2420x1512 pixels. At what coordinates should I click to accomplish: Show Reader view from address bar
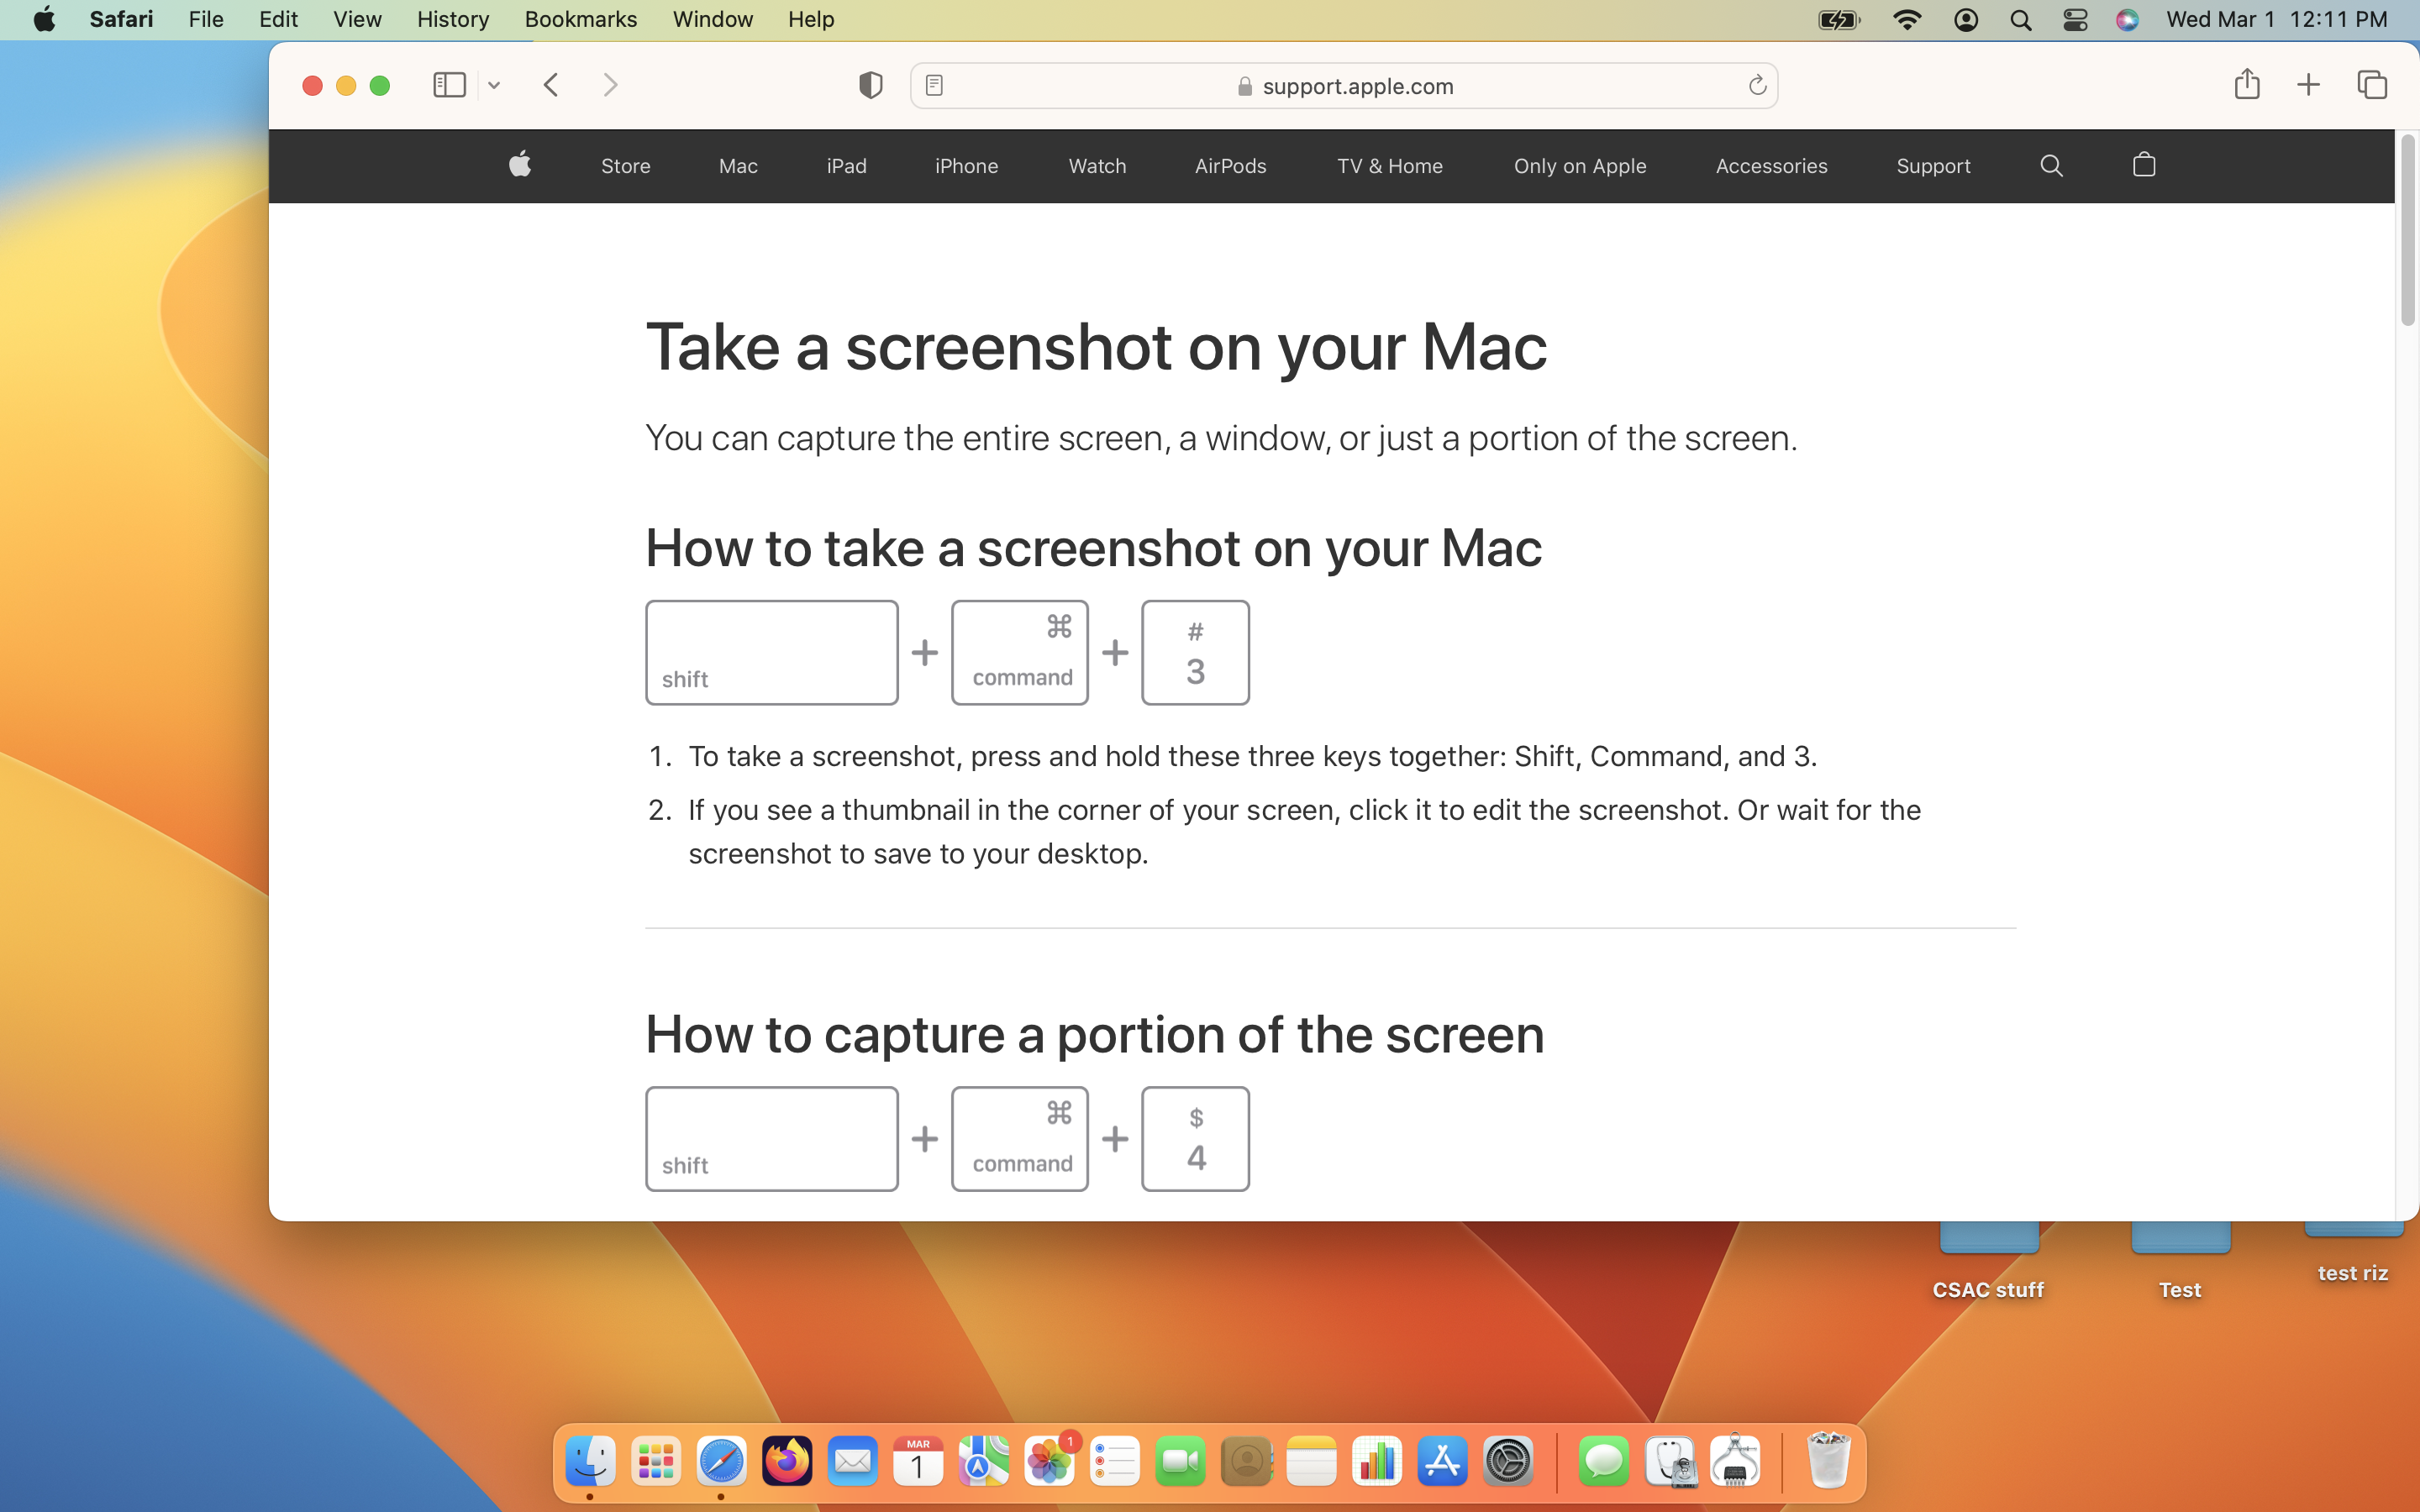click(934, 85)
